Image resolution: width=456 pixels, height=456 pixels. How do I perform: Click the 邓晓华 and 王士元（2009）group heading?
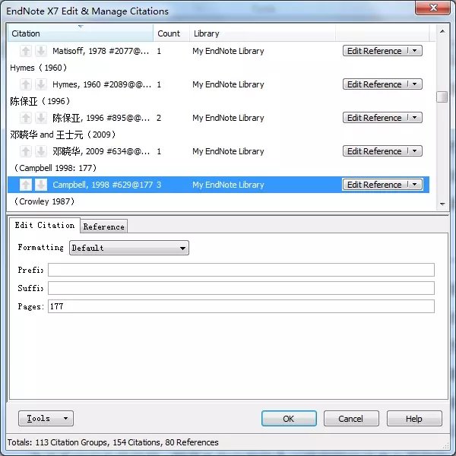coord(63,135)
